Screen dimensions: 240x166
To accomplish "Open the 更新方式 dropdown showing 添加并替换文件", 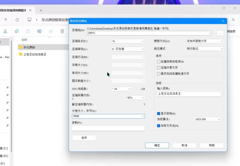I will pos(205,41).
